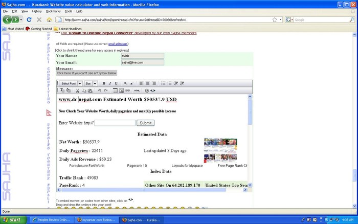Open the Select Font dropdown
Screen dimensions: 358x224
point(70,83)
